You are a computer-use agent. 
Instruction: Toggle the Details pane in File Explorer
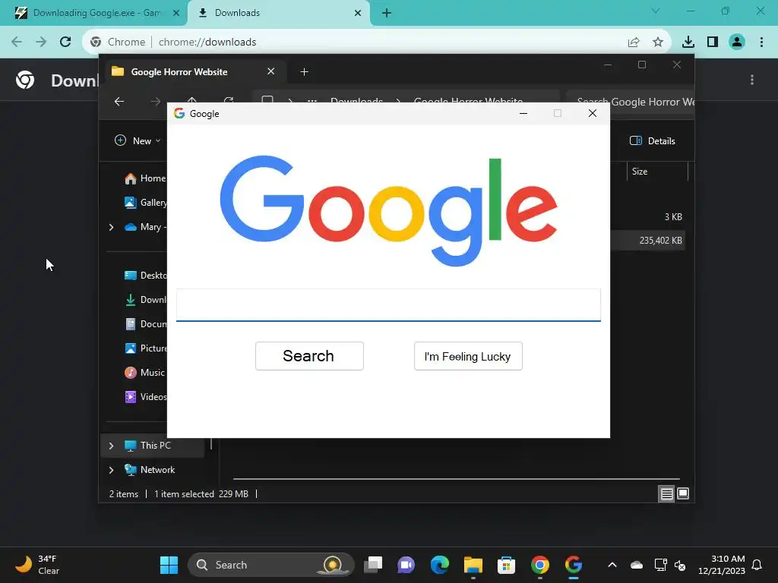[653, 140]
